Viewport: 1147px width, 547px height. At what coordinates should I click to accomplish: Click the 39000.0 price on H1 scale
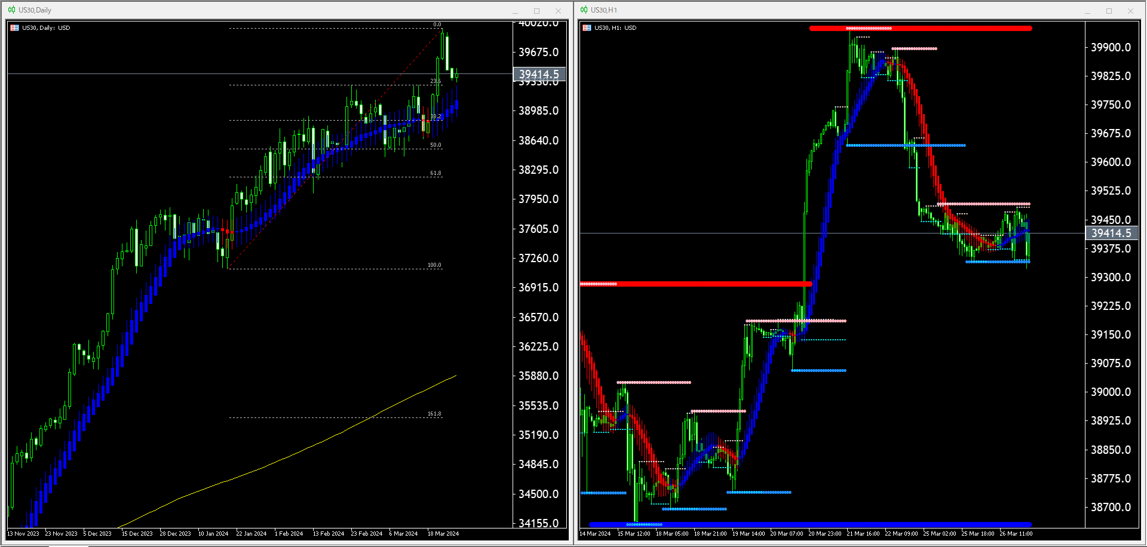(x=1111, y=392)
